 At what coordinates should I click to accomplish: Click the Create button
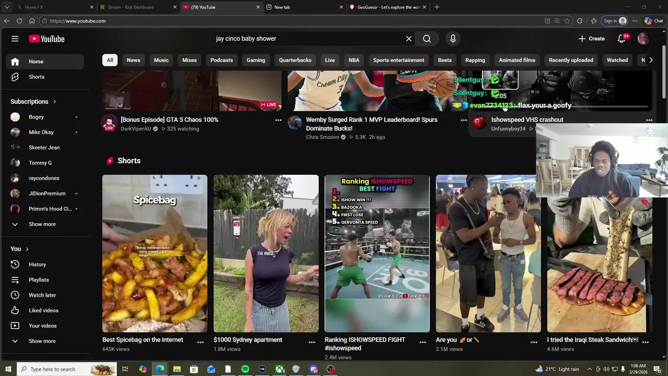coord(591,39)
